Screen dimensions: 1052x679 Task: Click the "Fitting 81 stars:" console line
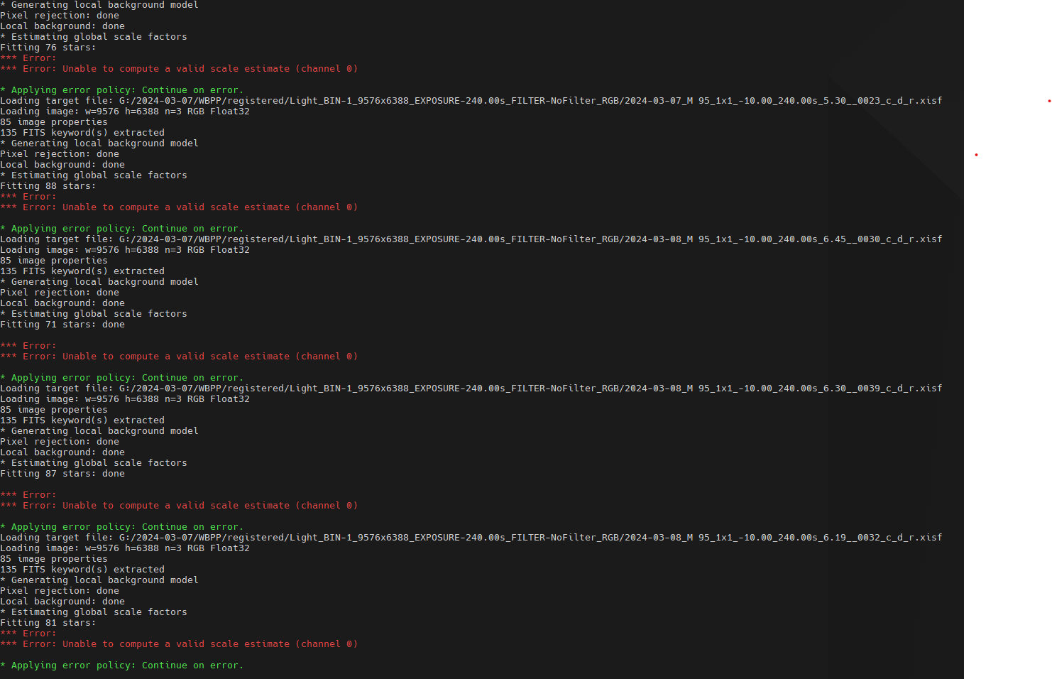click(48, 623)
